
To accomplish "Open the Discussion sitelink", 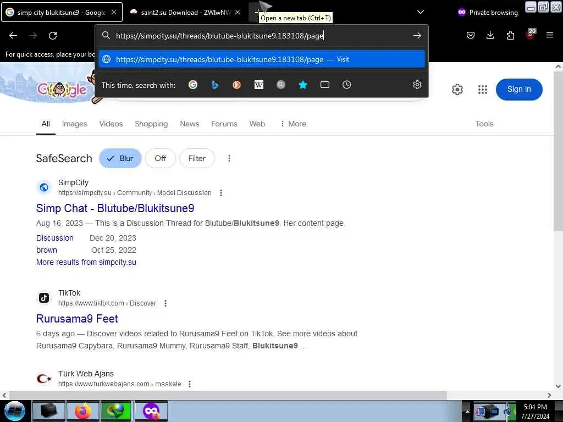I will (54, 238).
